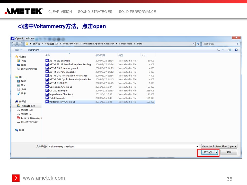Click Princeton Applied Research in the breadcrumb
247x185 pixels.
point(99,44)
